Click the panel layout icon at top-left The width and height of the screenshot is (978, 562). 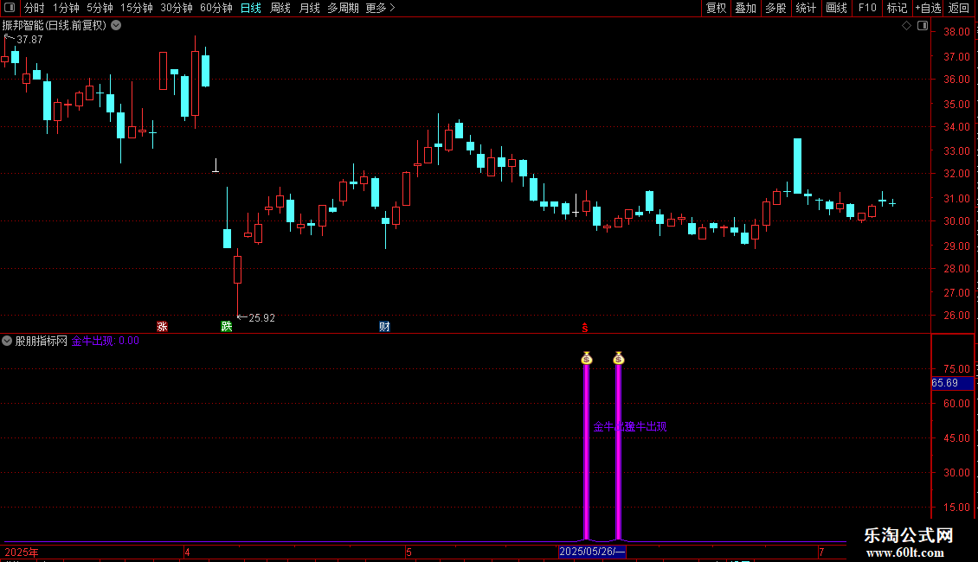(x=10, y=8)
